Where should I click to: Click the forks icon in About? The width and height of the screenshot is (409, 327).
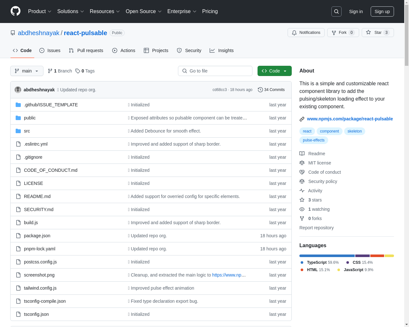[x=302, y=218]
